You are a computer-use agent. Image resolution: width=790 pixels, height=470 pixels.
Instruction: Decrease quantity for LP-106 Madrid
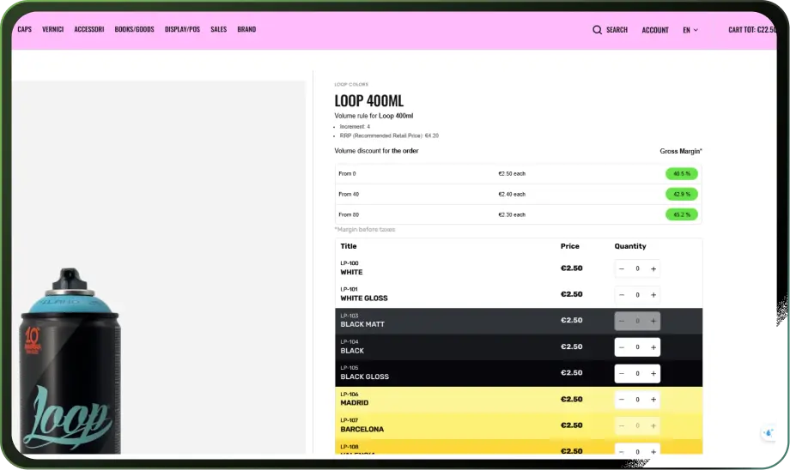click(621, 400)
